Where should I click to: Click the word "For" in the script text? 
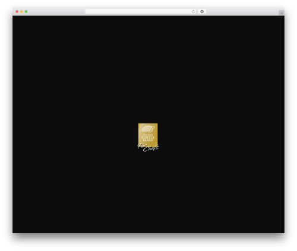click(141, 146)
